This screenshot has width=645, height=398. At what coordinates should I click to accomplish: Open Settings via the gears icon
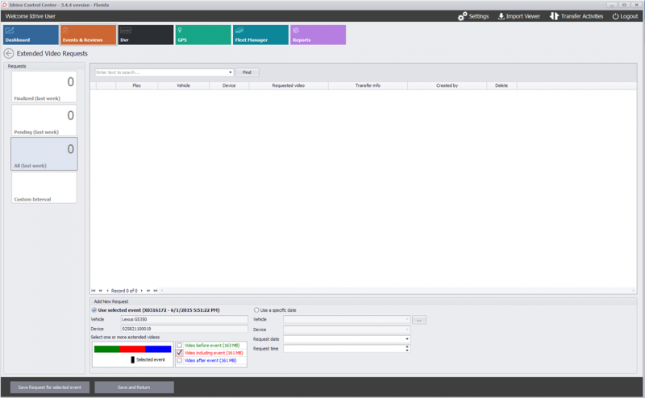pos(462,16)
